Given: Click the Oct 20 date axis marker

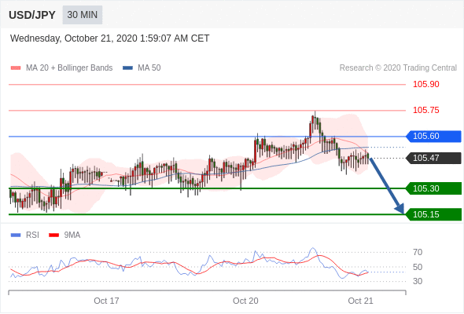Looking at the screenshot, I should (x=245, y=301).
